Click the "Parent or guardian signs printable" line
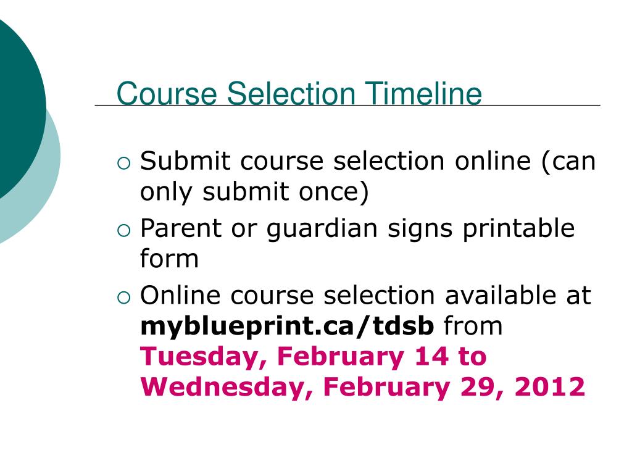The width and height of the screenshot is (632, 474). click(x=357, y=229)
